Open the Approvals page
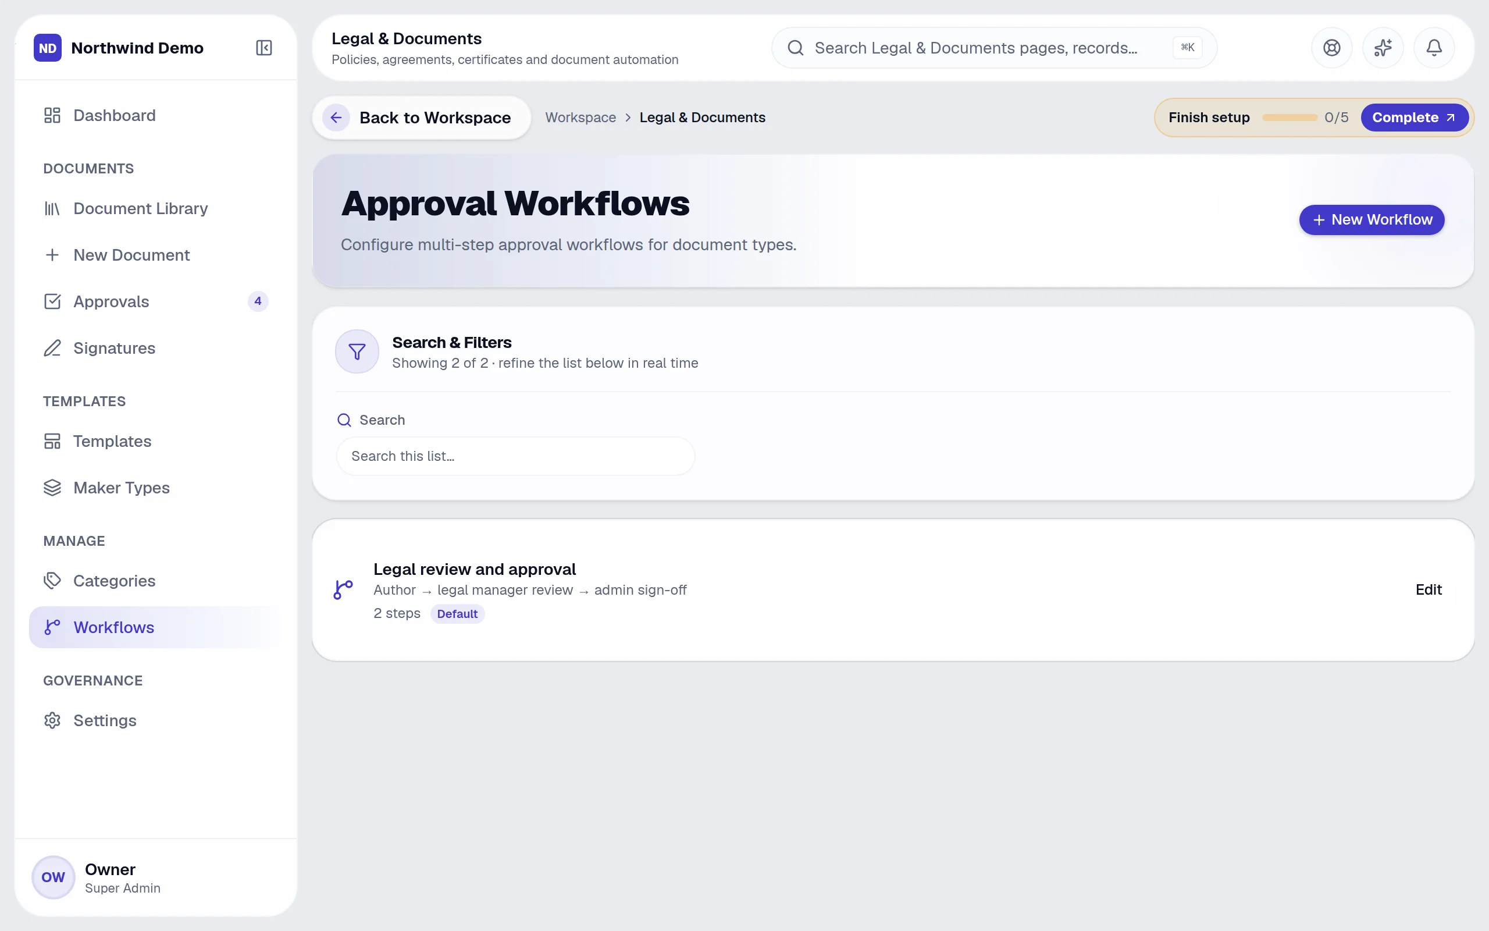The height and width of the screenshot is (931, 1489). tap(156, 302)
